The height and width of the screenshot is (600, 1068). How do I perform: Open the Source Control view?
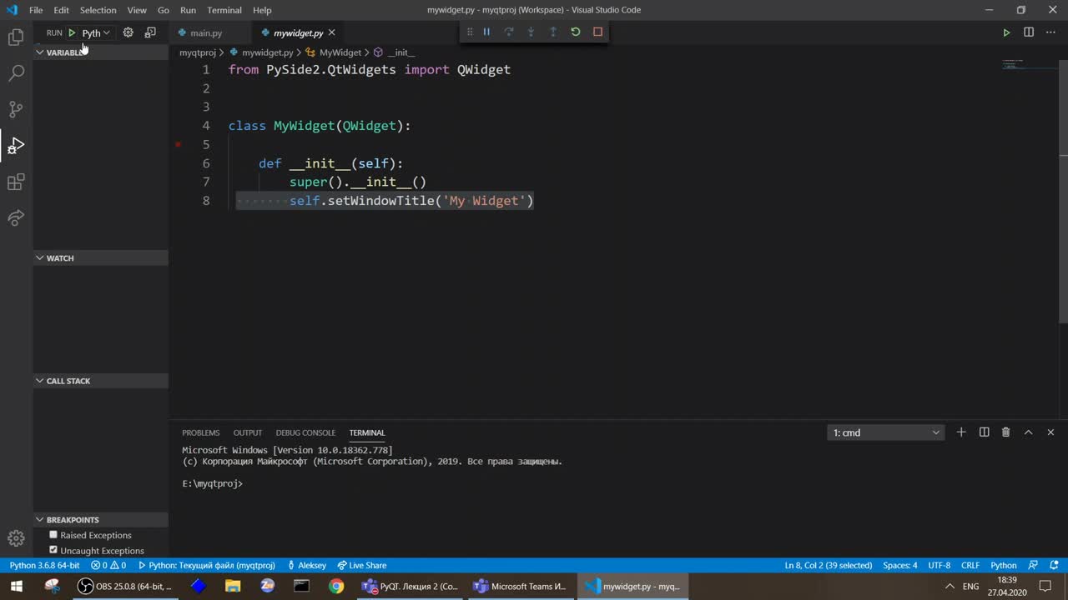[x=16, y=109]
